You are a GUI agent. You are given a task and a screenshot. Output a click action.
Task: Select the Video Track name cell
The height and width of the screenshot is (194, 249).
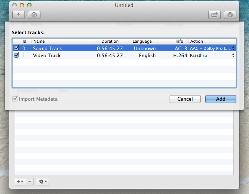pos(47,55)
